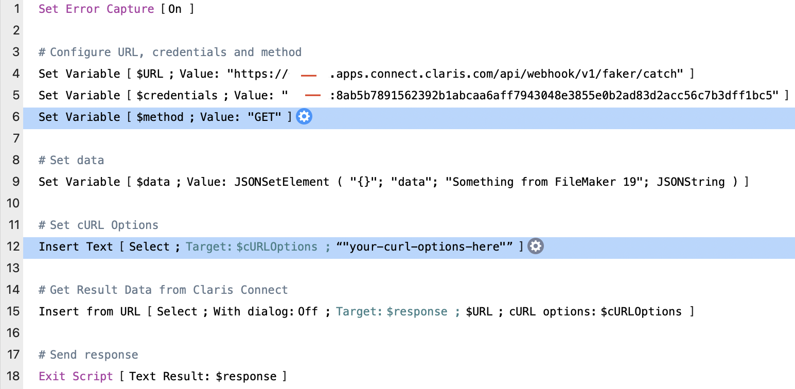This screenshot has width=795, height=389.
Task: Click the $URL webhook address to edit it
Action: [463, 74]
